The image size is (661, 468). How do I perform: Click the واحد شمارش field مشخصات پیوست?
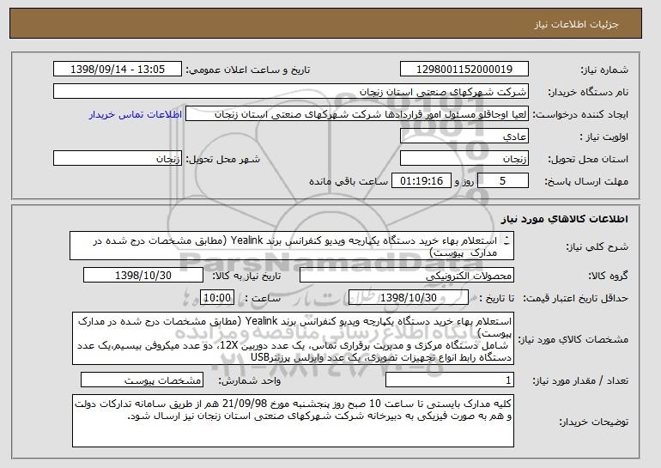point(142,380)
